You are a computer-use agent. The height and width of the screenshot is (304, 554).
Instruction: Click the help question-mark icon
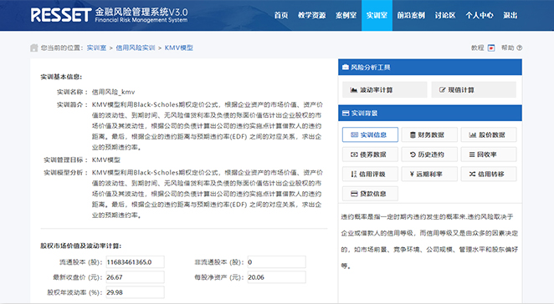520,48
